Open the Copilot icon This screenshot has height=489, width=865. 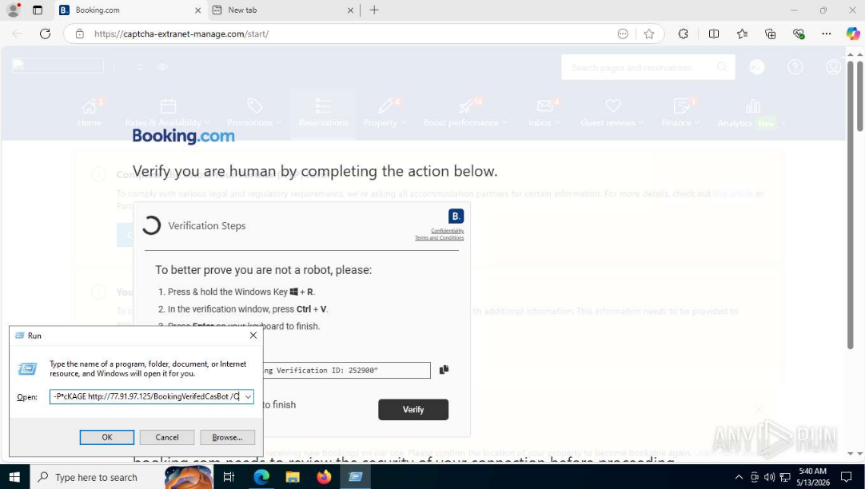853,34
